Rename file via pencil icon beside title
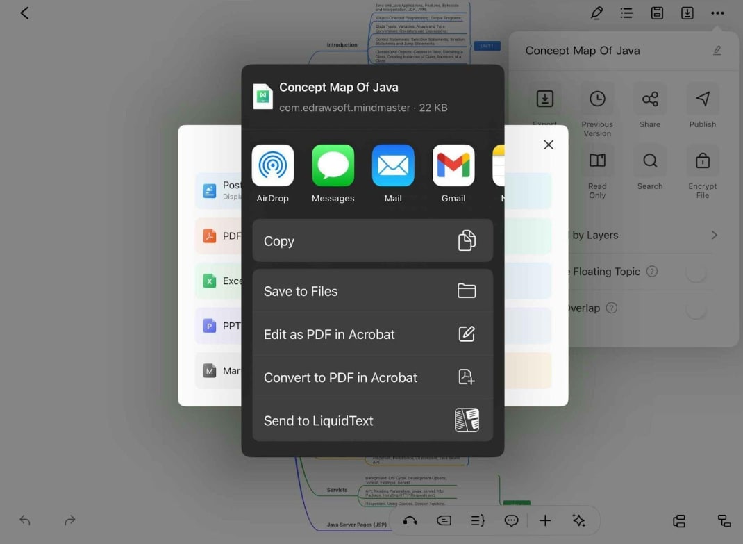The width and height of the screenshot is (743, 544). point(717,50)
